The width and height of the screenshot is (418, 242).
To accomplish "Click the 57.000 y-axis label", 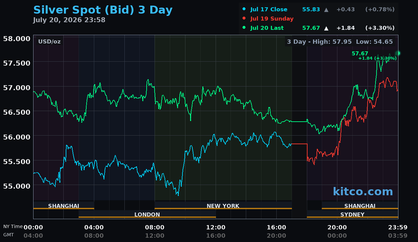I will pos(17,88).
